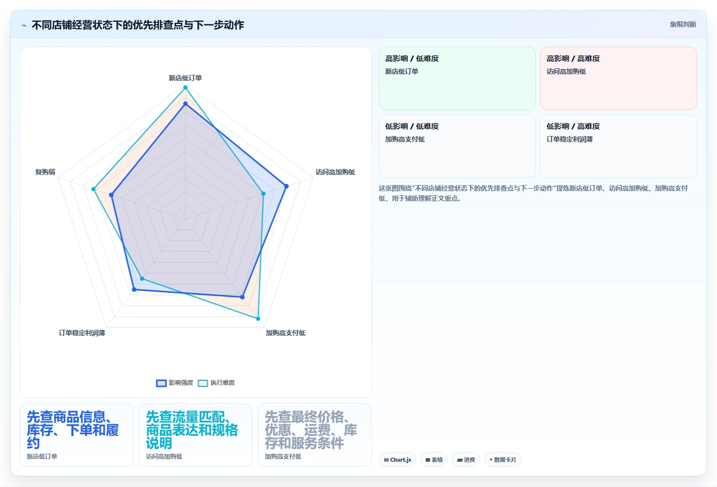Viewport: 717px width, 487px height.
Task: Select the blue 影响强度 point on 加购高支付低 axis
Action: 242,297
